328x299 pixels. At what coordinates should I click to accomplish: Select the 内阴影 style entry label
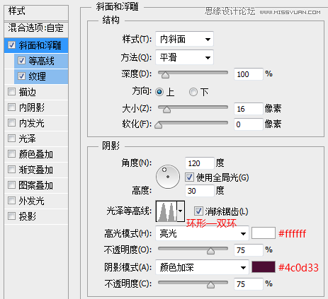(x=31, y=107)
